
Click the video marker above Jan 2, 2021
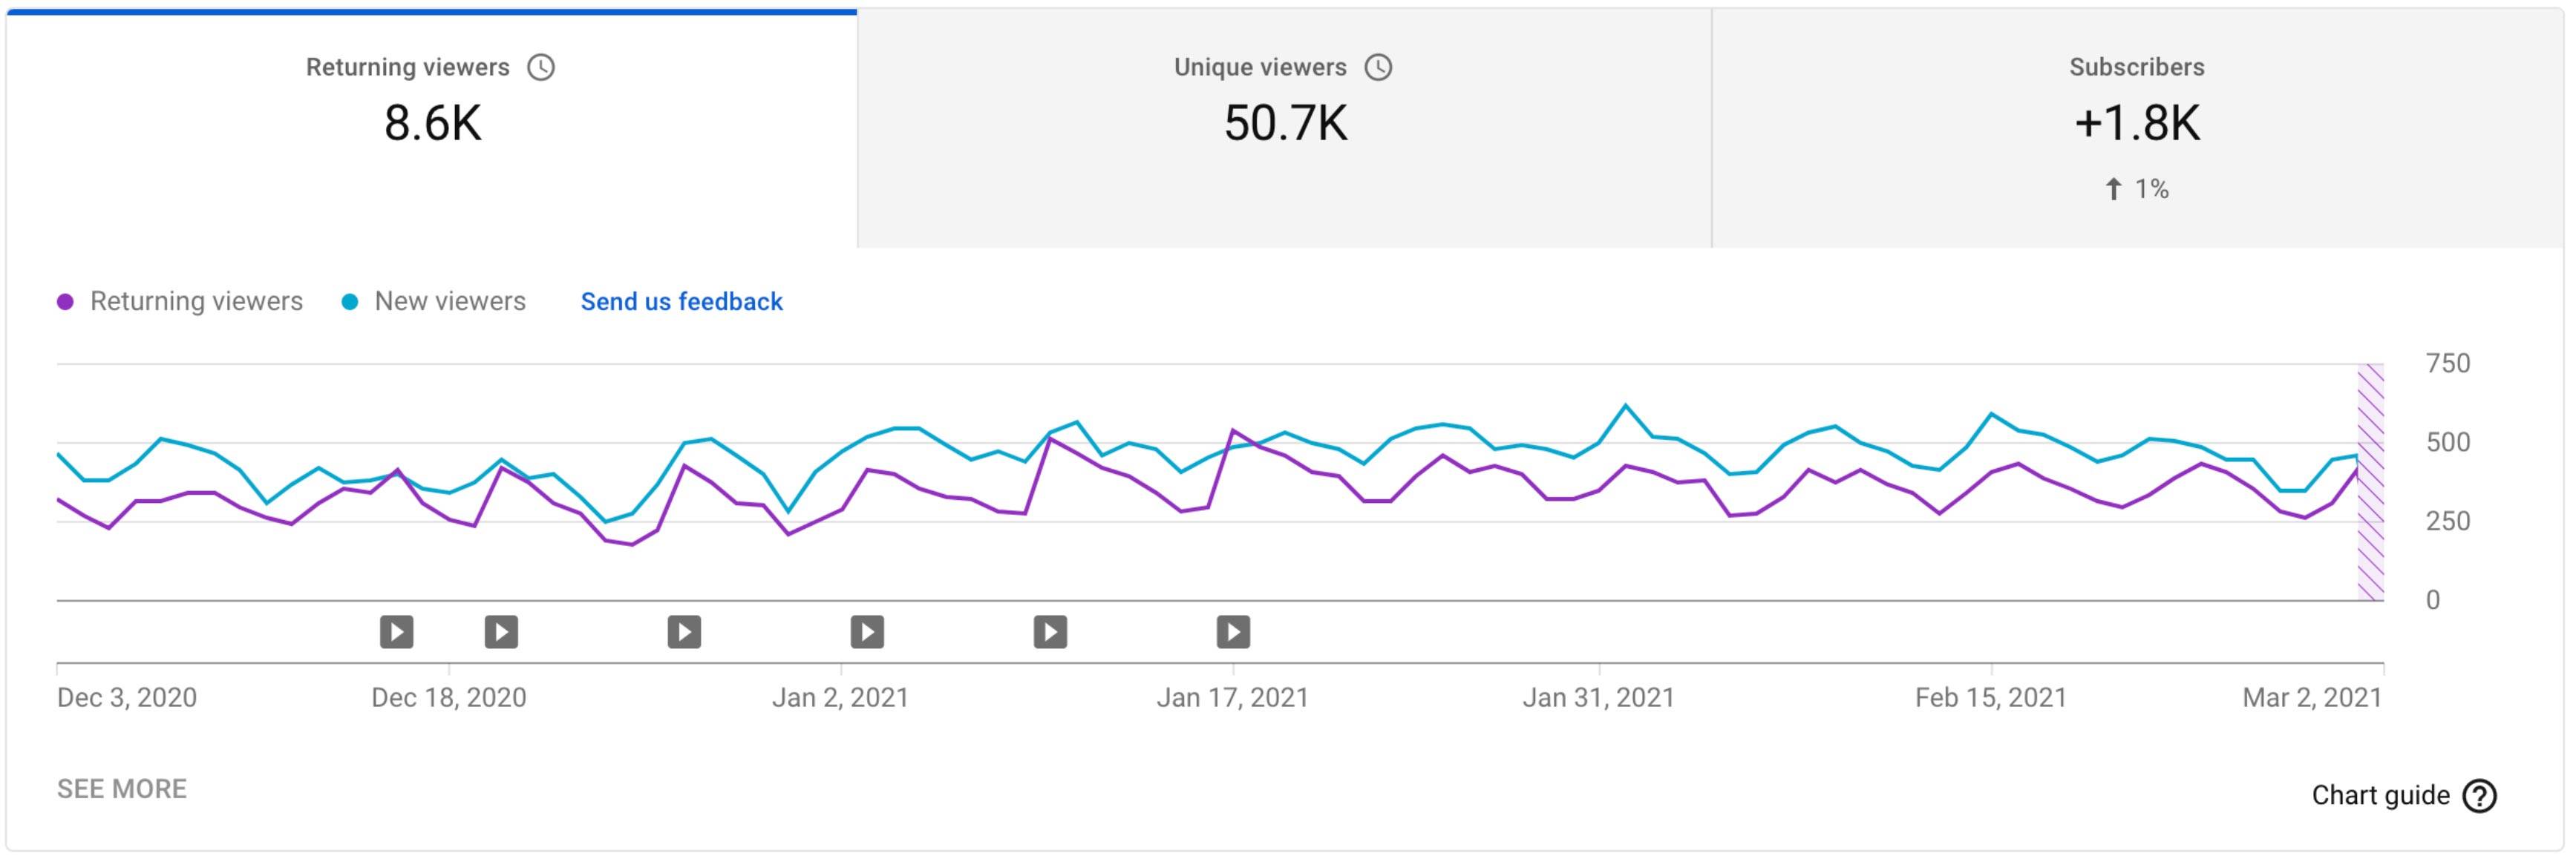coord(867,631)
